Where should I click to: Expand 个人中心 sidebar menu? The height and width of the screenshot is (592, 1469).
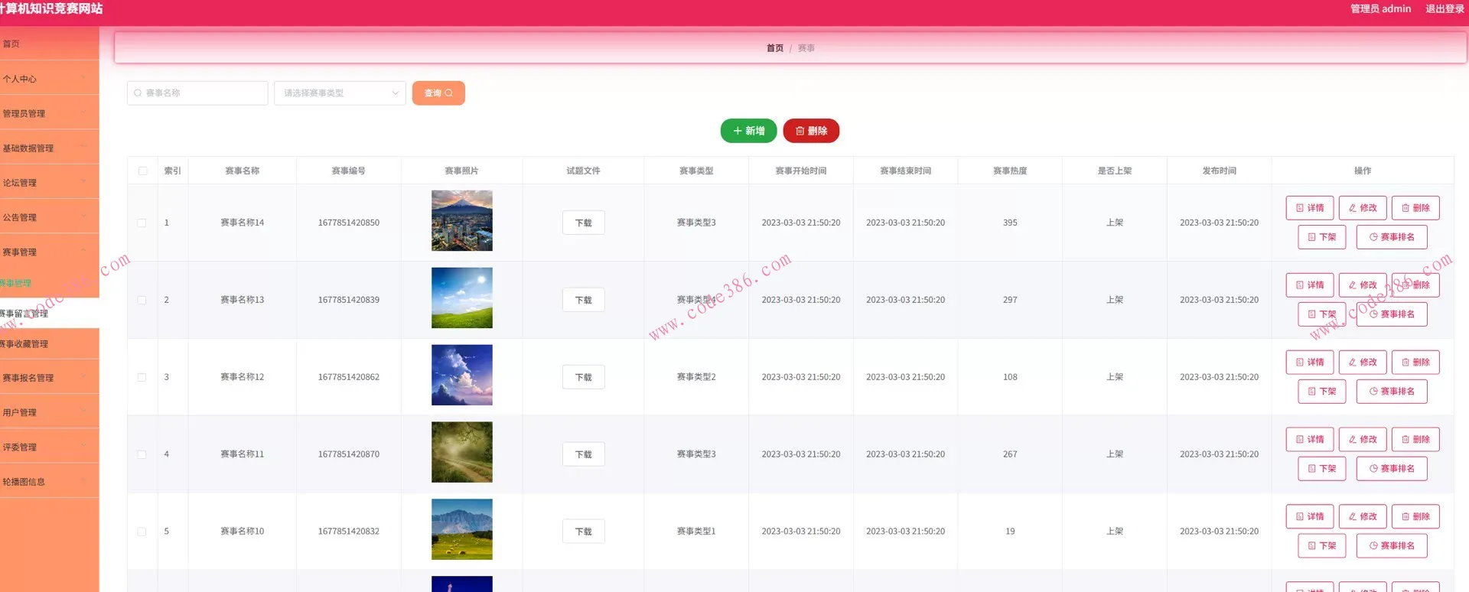pyautogui.click(x=49, y=79)
